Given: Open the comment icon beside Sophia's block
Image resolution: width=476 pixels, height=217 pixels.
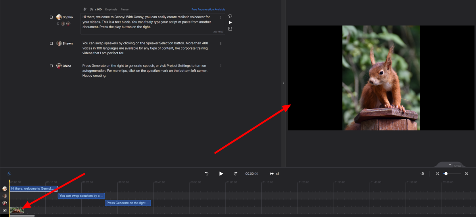Looking at the screenshot, I should 230,16.
